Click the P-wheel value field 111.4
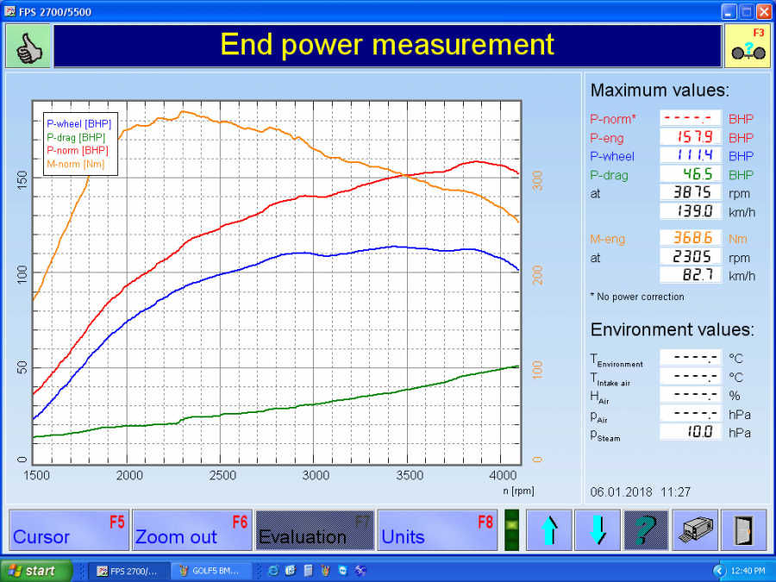Screen dimensions: 776x582 point(691,156)
